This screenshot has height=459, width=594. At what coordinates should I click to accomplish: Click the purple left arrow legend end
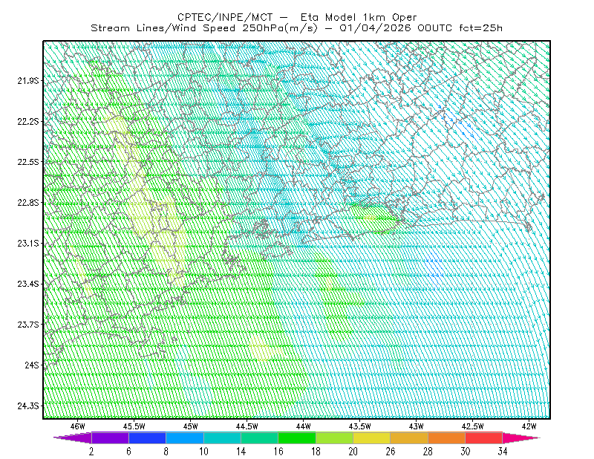72,437
